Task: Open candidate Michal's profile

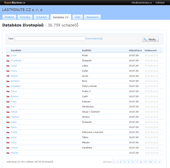Action: coord(14,76)
